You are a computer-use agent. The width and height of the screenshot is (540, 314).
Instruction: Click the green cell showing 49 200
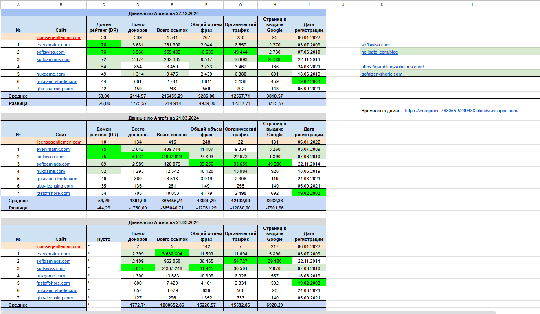[x=274, y=164]
